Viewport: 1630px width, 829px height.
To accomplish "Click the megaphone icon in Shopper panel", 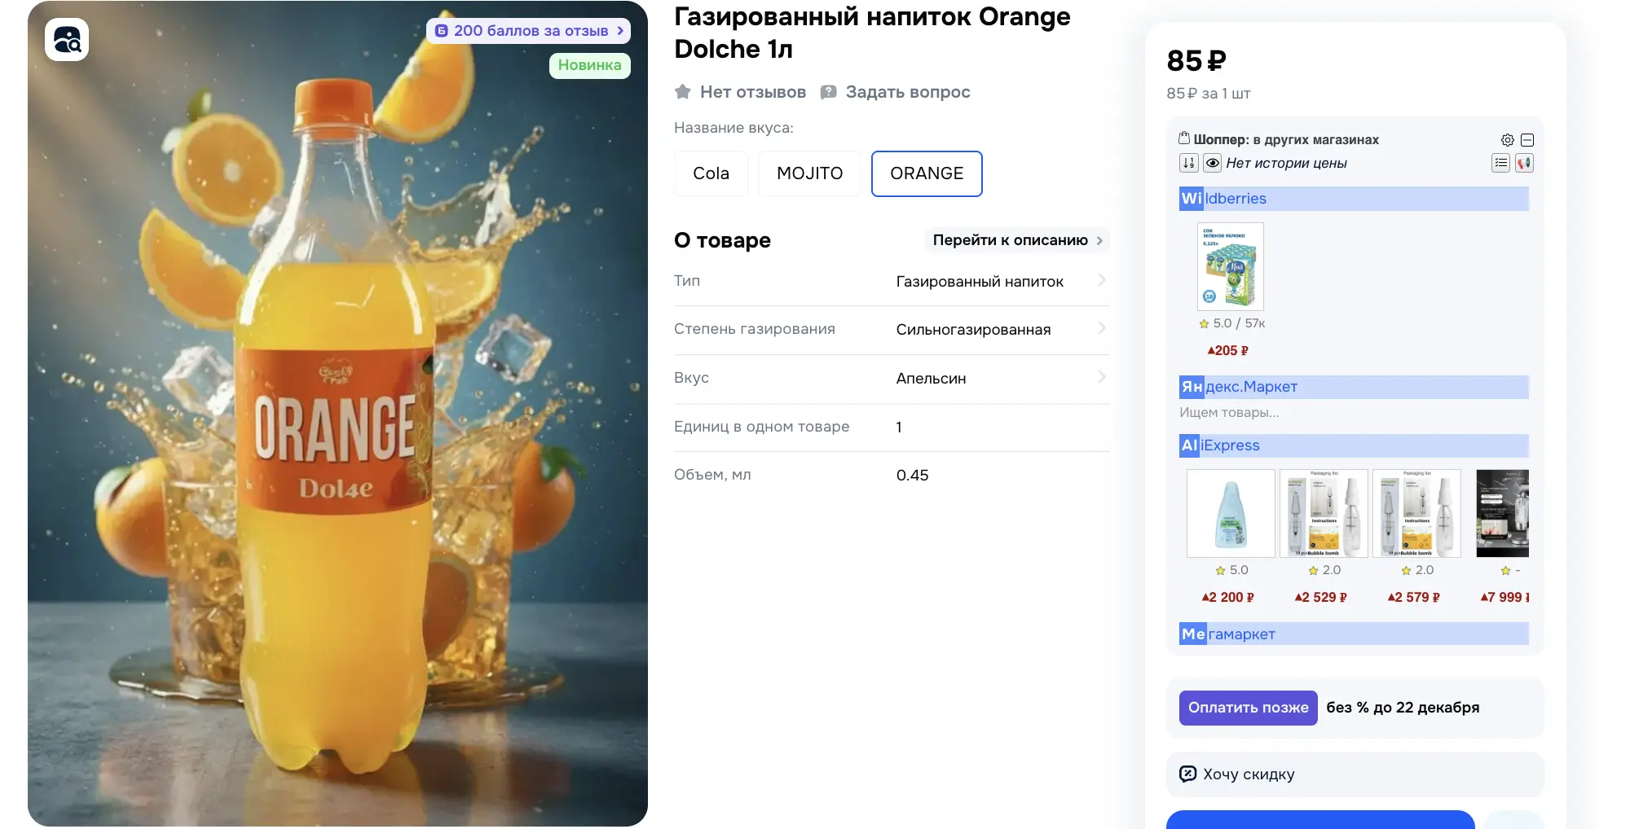I will [1524, 163].
